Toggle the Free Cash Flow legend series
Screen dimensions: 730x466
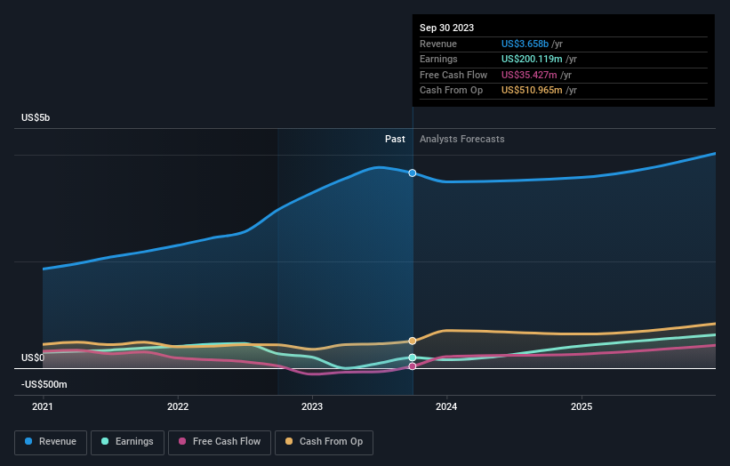coord(220,442)
